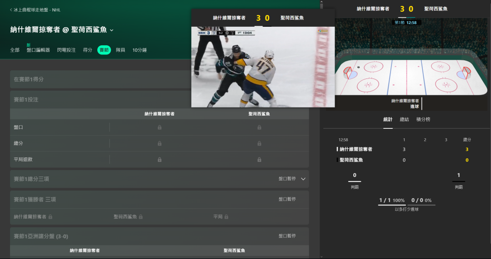Image resolution: width=491 pixels, height=259 pixels.
Task: Click locked 平局 selection in 賽節1獲勝者 三項
Action: point(221,216)
